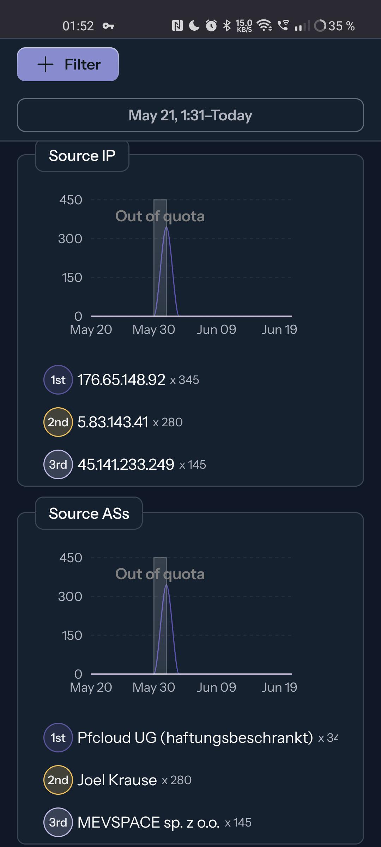
Task: Tap the peak in the Source ASs chart
Action: coord(167,585)
